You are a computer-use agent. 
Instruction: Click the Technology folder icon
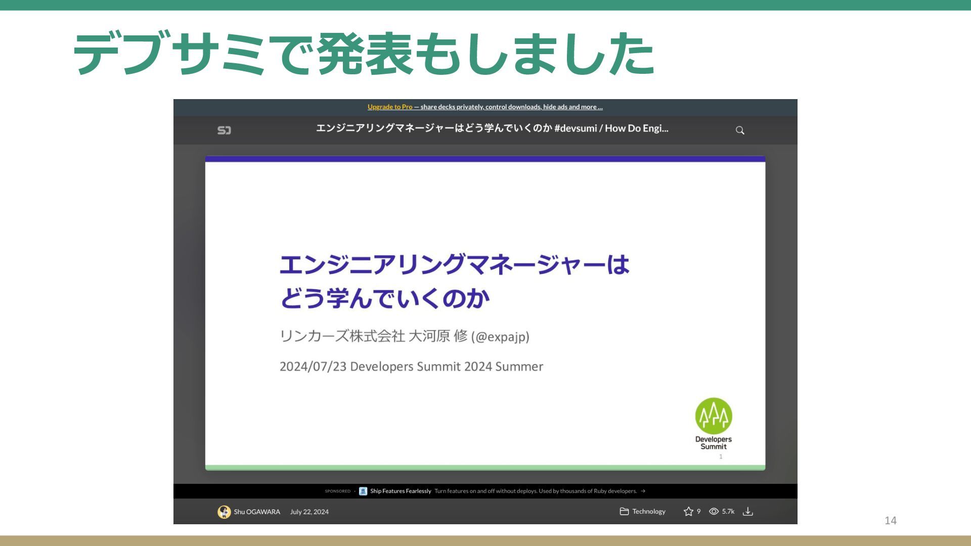[x=624, y=512]
